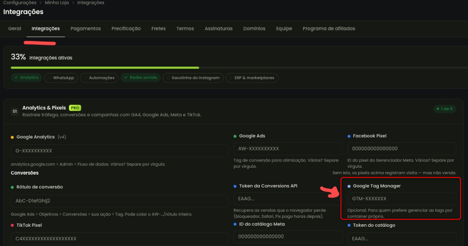Screen dimensions: 468x246
Task: Focus the Google Tag Manager GTM field
Action: (x=402, y=199)
